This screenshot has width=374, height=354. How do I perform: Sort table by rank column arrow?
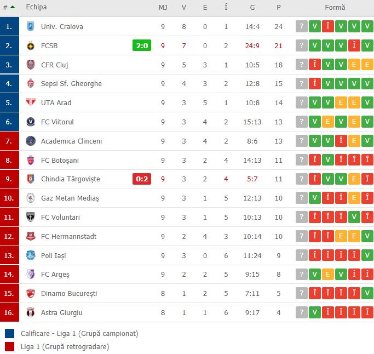click(x=13, y=8)
